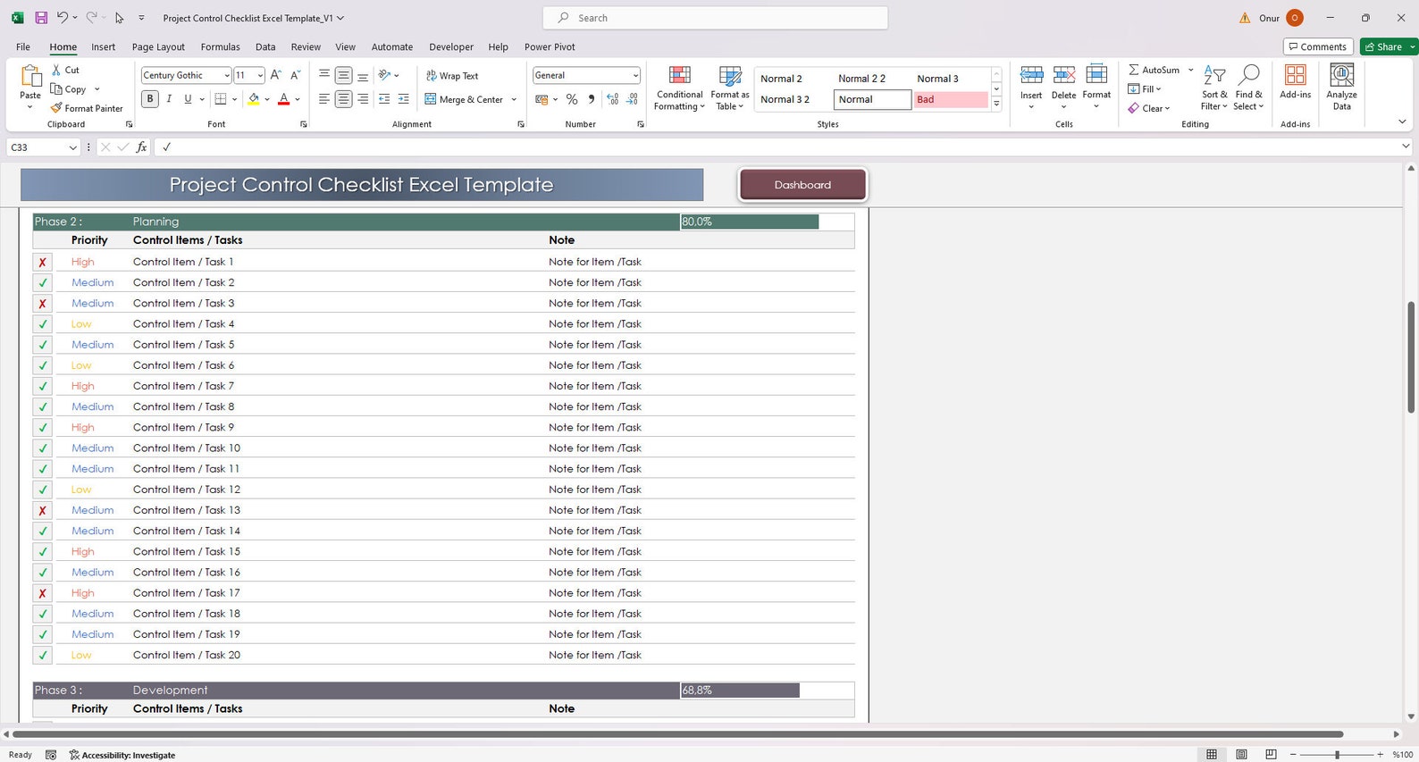Click Insert Function fx icon
Viewport: 1419px width, 762px height.
pyautogui.click(x=141, y=147)
